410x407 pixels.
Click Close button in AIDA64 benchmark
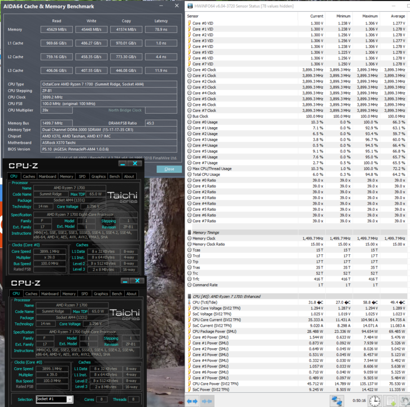coord(169,169)
